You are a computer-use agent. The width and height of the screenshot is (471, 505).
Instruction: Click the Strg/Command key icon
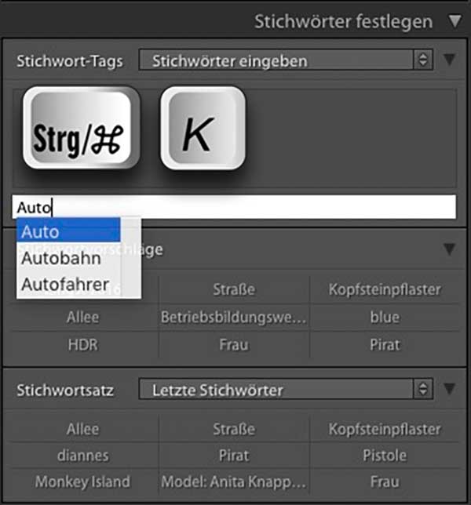tap(81, 128)
